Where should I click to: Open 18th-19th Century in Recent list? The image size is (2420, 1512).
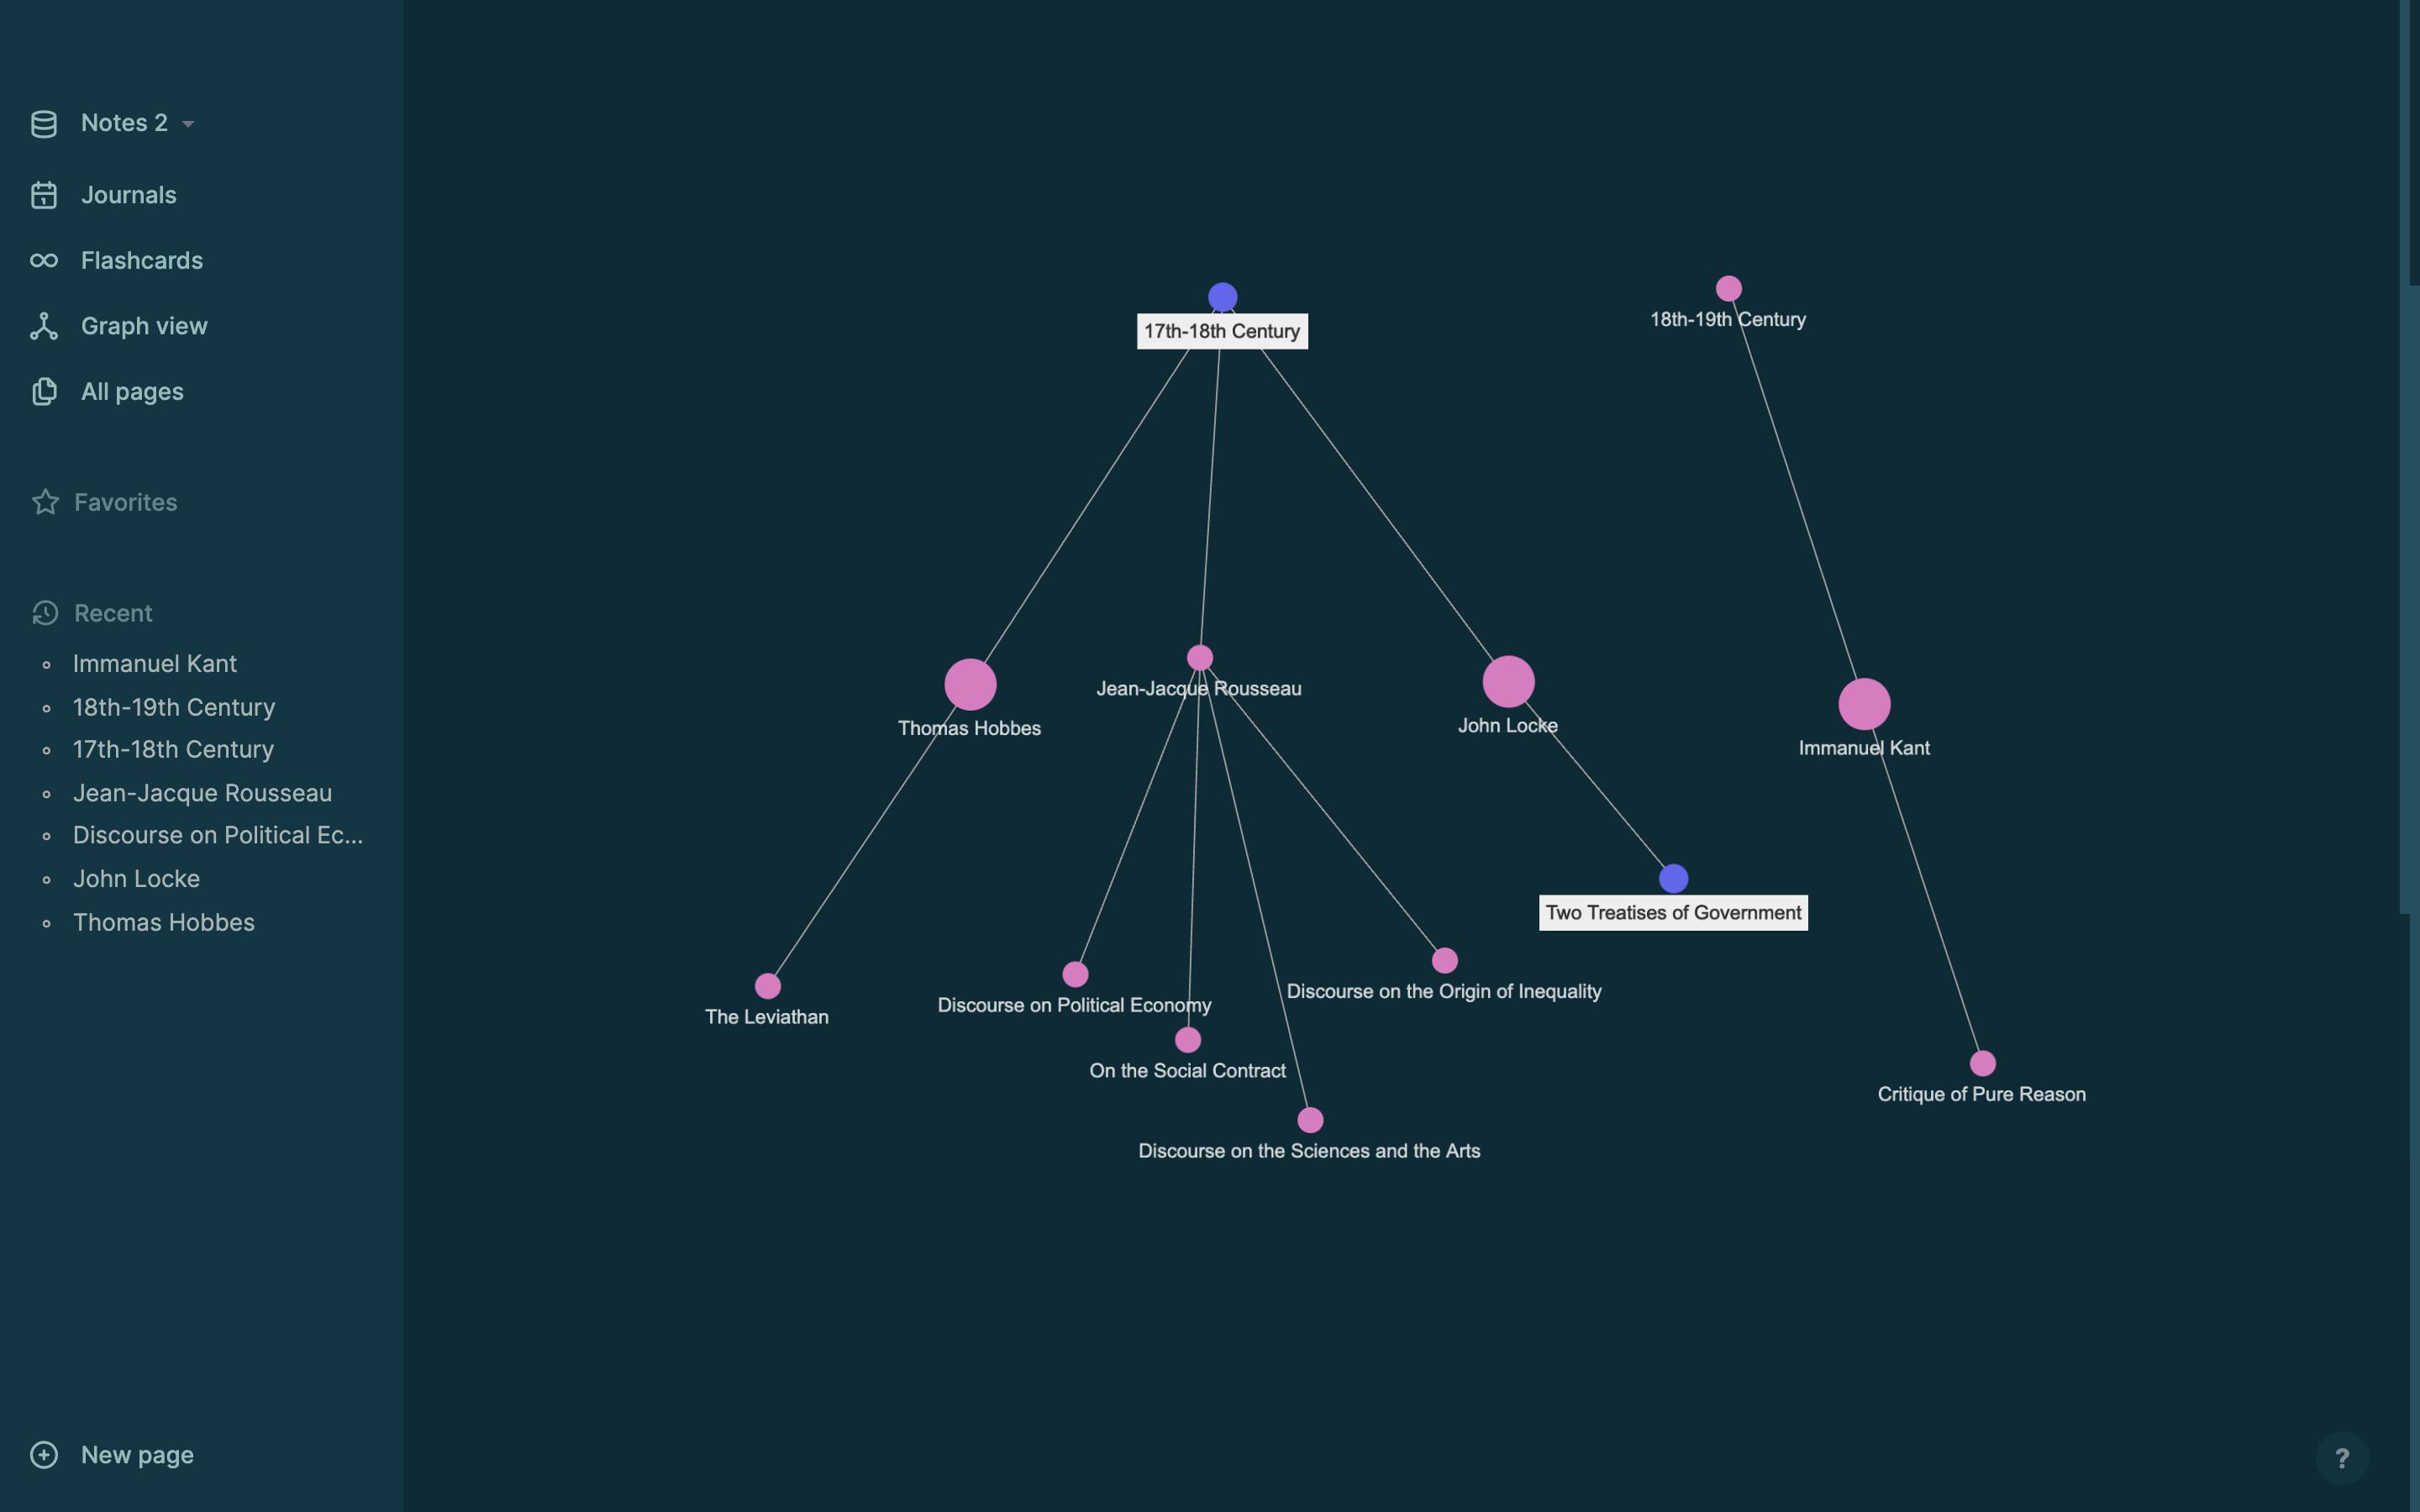click(x=174, y=708)
